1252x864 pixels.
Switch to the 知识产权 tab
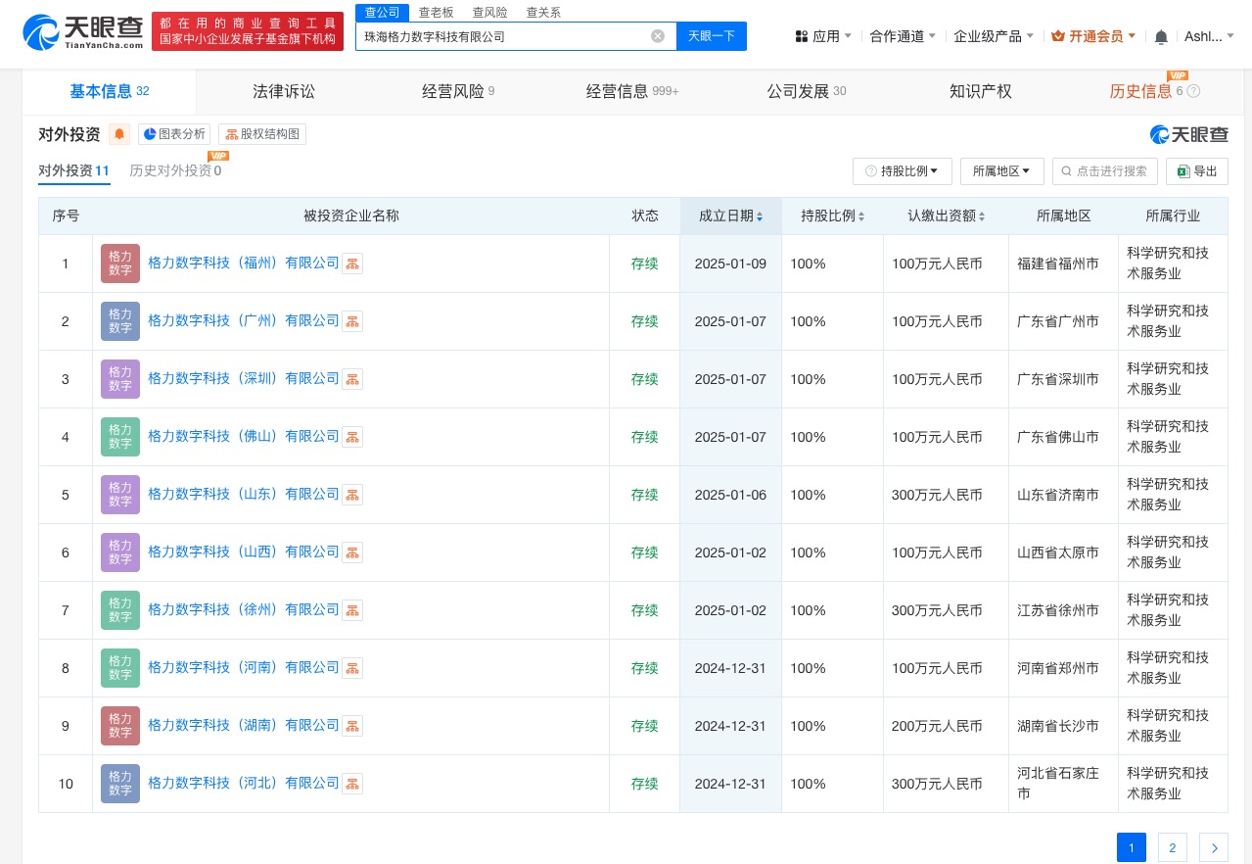click(x=980, y=91)
